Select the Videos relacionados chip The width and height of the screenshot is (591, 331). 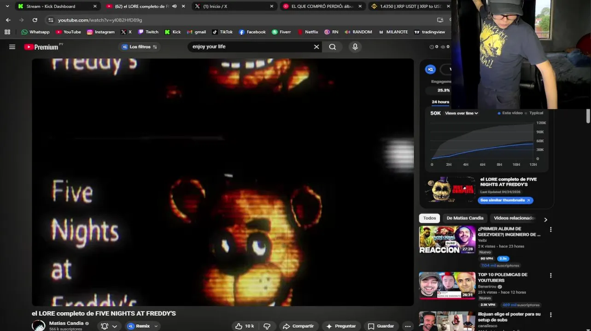point(514,218)
